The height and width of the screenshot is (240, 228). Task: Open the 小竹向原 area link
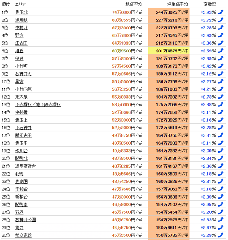pyautogui.click(x=23, y=89)
